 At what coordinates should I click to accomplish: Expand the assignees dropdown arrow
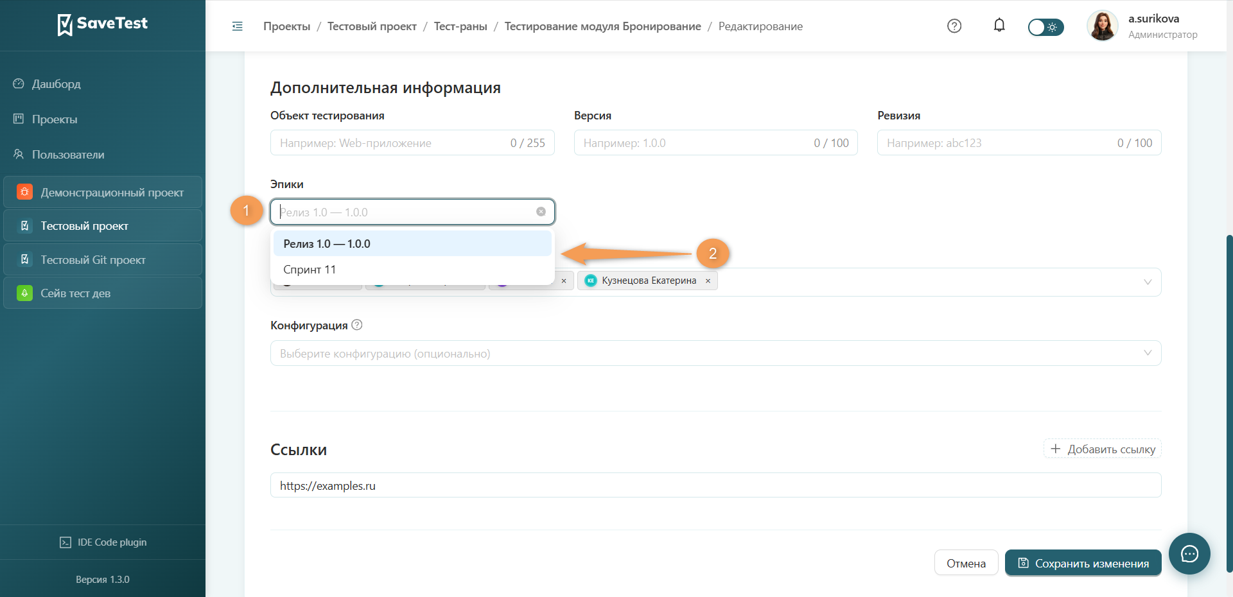coord(1148,282)
